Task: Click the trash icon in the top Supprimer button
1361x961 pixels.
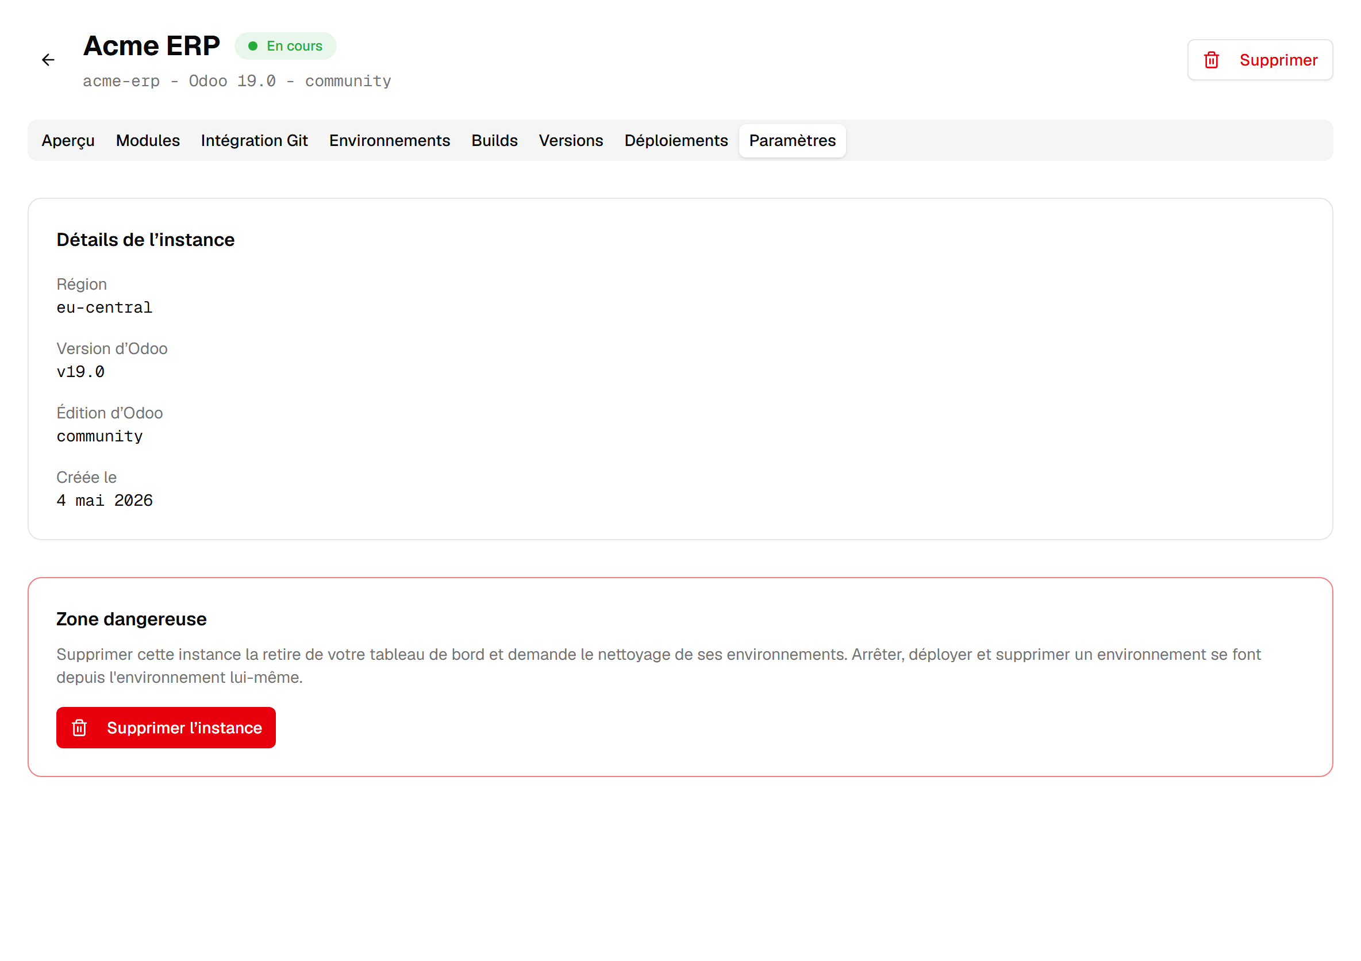Action: click(x=1211, y=60)
